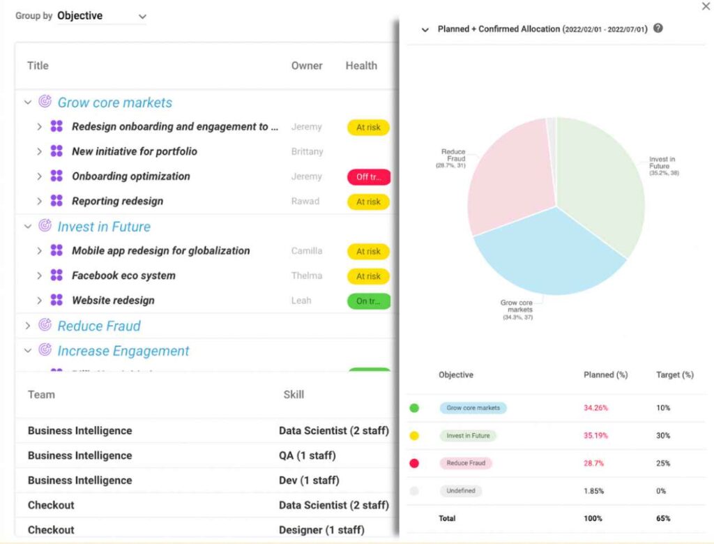Open the Increase Engagement objective link
This screenshot has height=544, width=714.
point(123,352)
